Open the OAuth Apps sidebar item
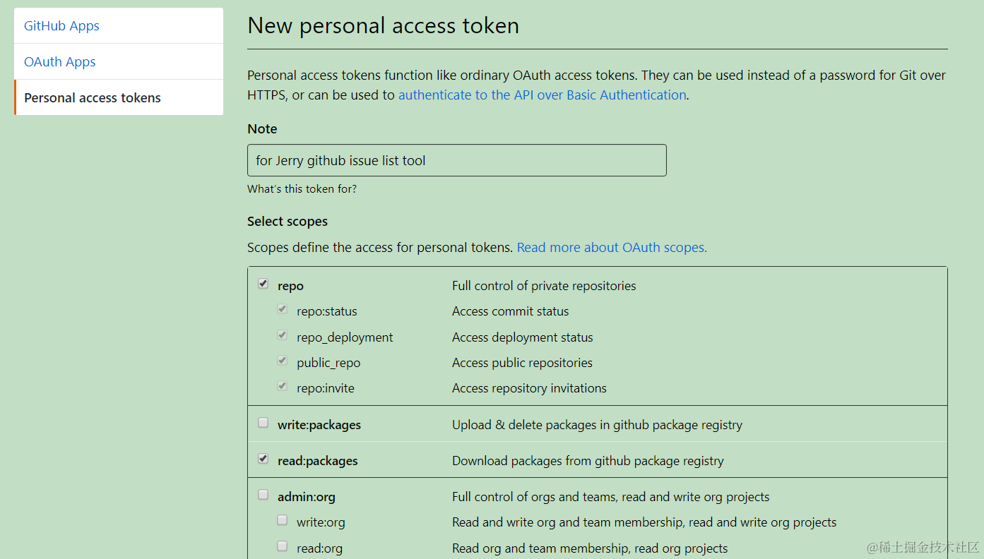Viewport: 984px width, 559px height. pyautogui.click(x=60, y=62)
